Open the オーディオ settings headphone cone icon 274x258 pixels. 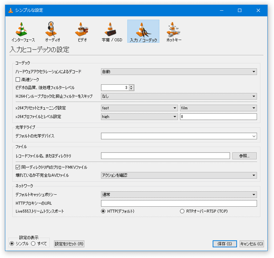click(x=52, y=30)
